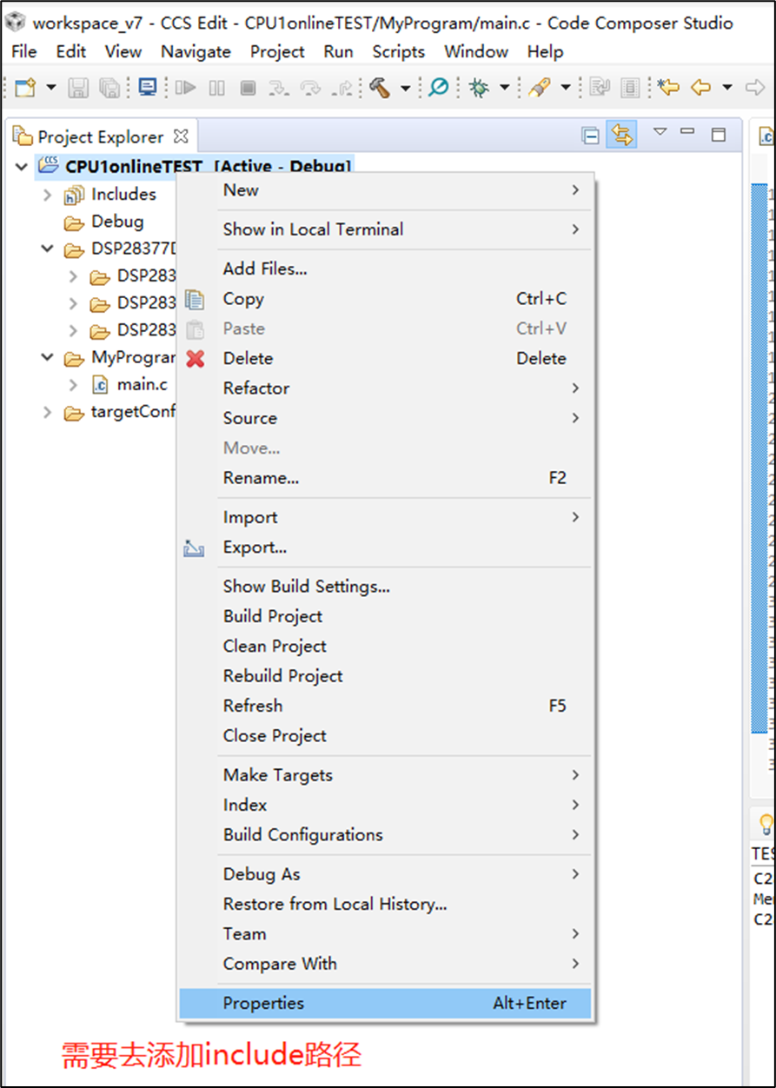Choose Copy in context menu

pyautogui.click(x=386, y=299)
